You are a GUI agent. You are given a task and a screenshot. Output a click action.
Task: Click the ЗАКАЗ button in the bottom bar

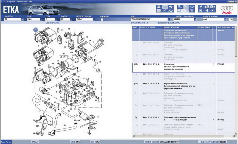coord(35,142)
